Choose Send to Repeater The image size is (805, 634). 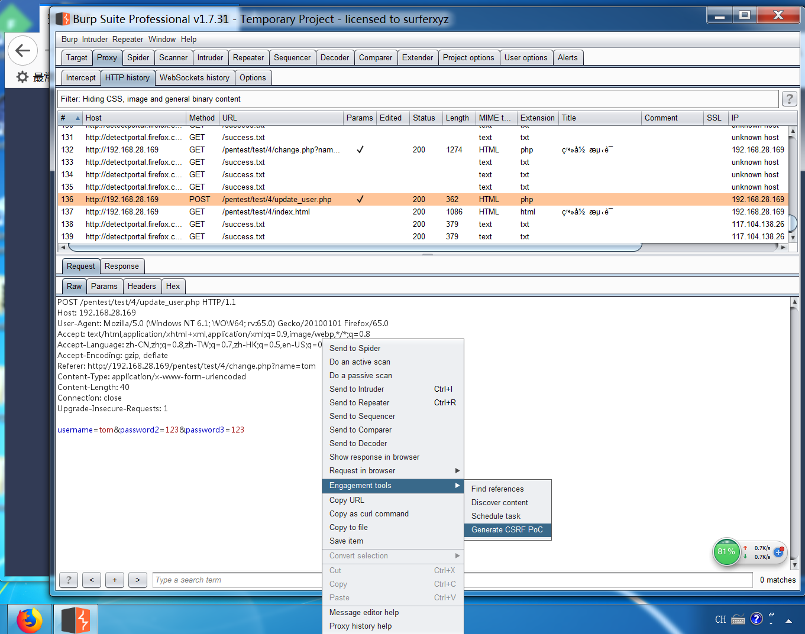393,402
